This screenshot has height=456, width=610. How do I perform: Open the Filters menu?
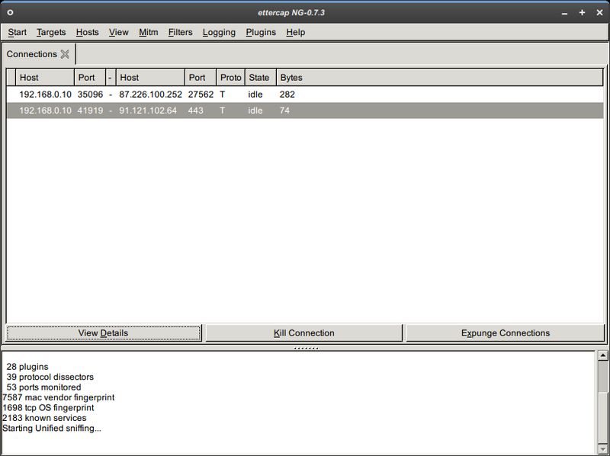tap(180, 32)
